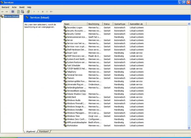Image resolution: width=191 pixels, height=138 pixels.
Task: Switch to the Uitgebreid tab
Action: pyautogui.click(x=31, y=131)
